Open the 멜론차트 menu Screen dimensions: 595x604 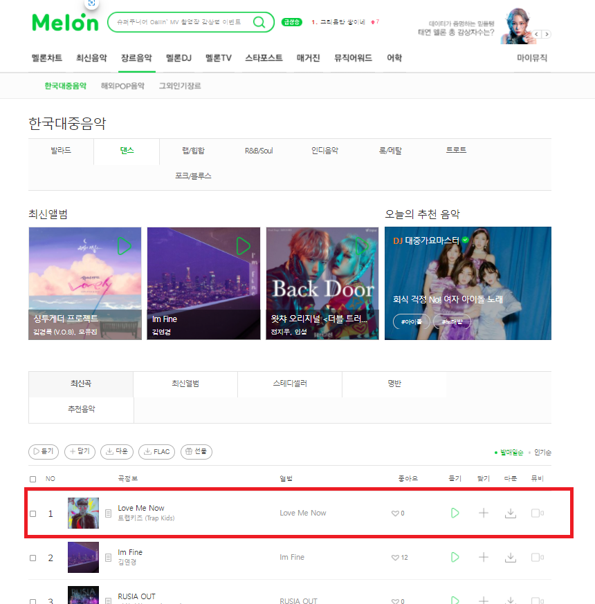click(x=46, y=58)
